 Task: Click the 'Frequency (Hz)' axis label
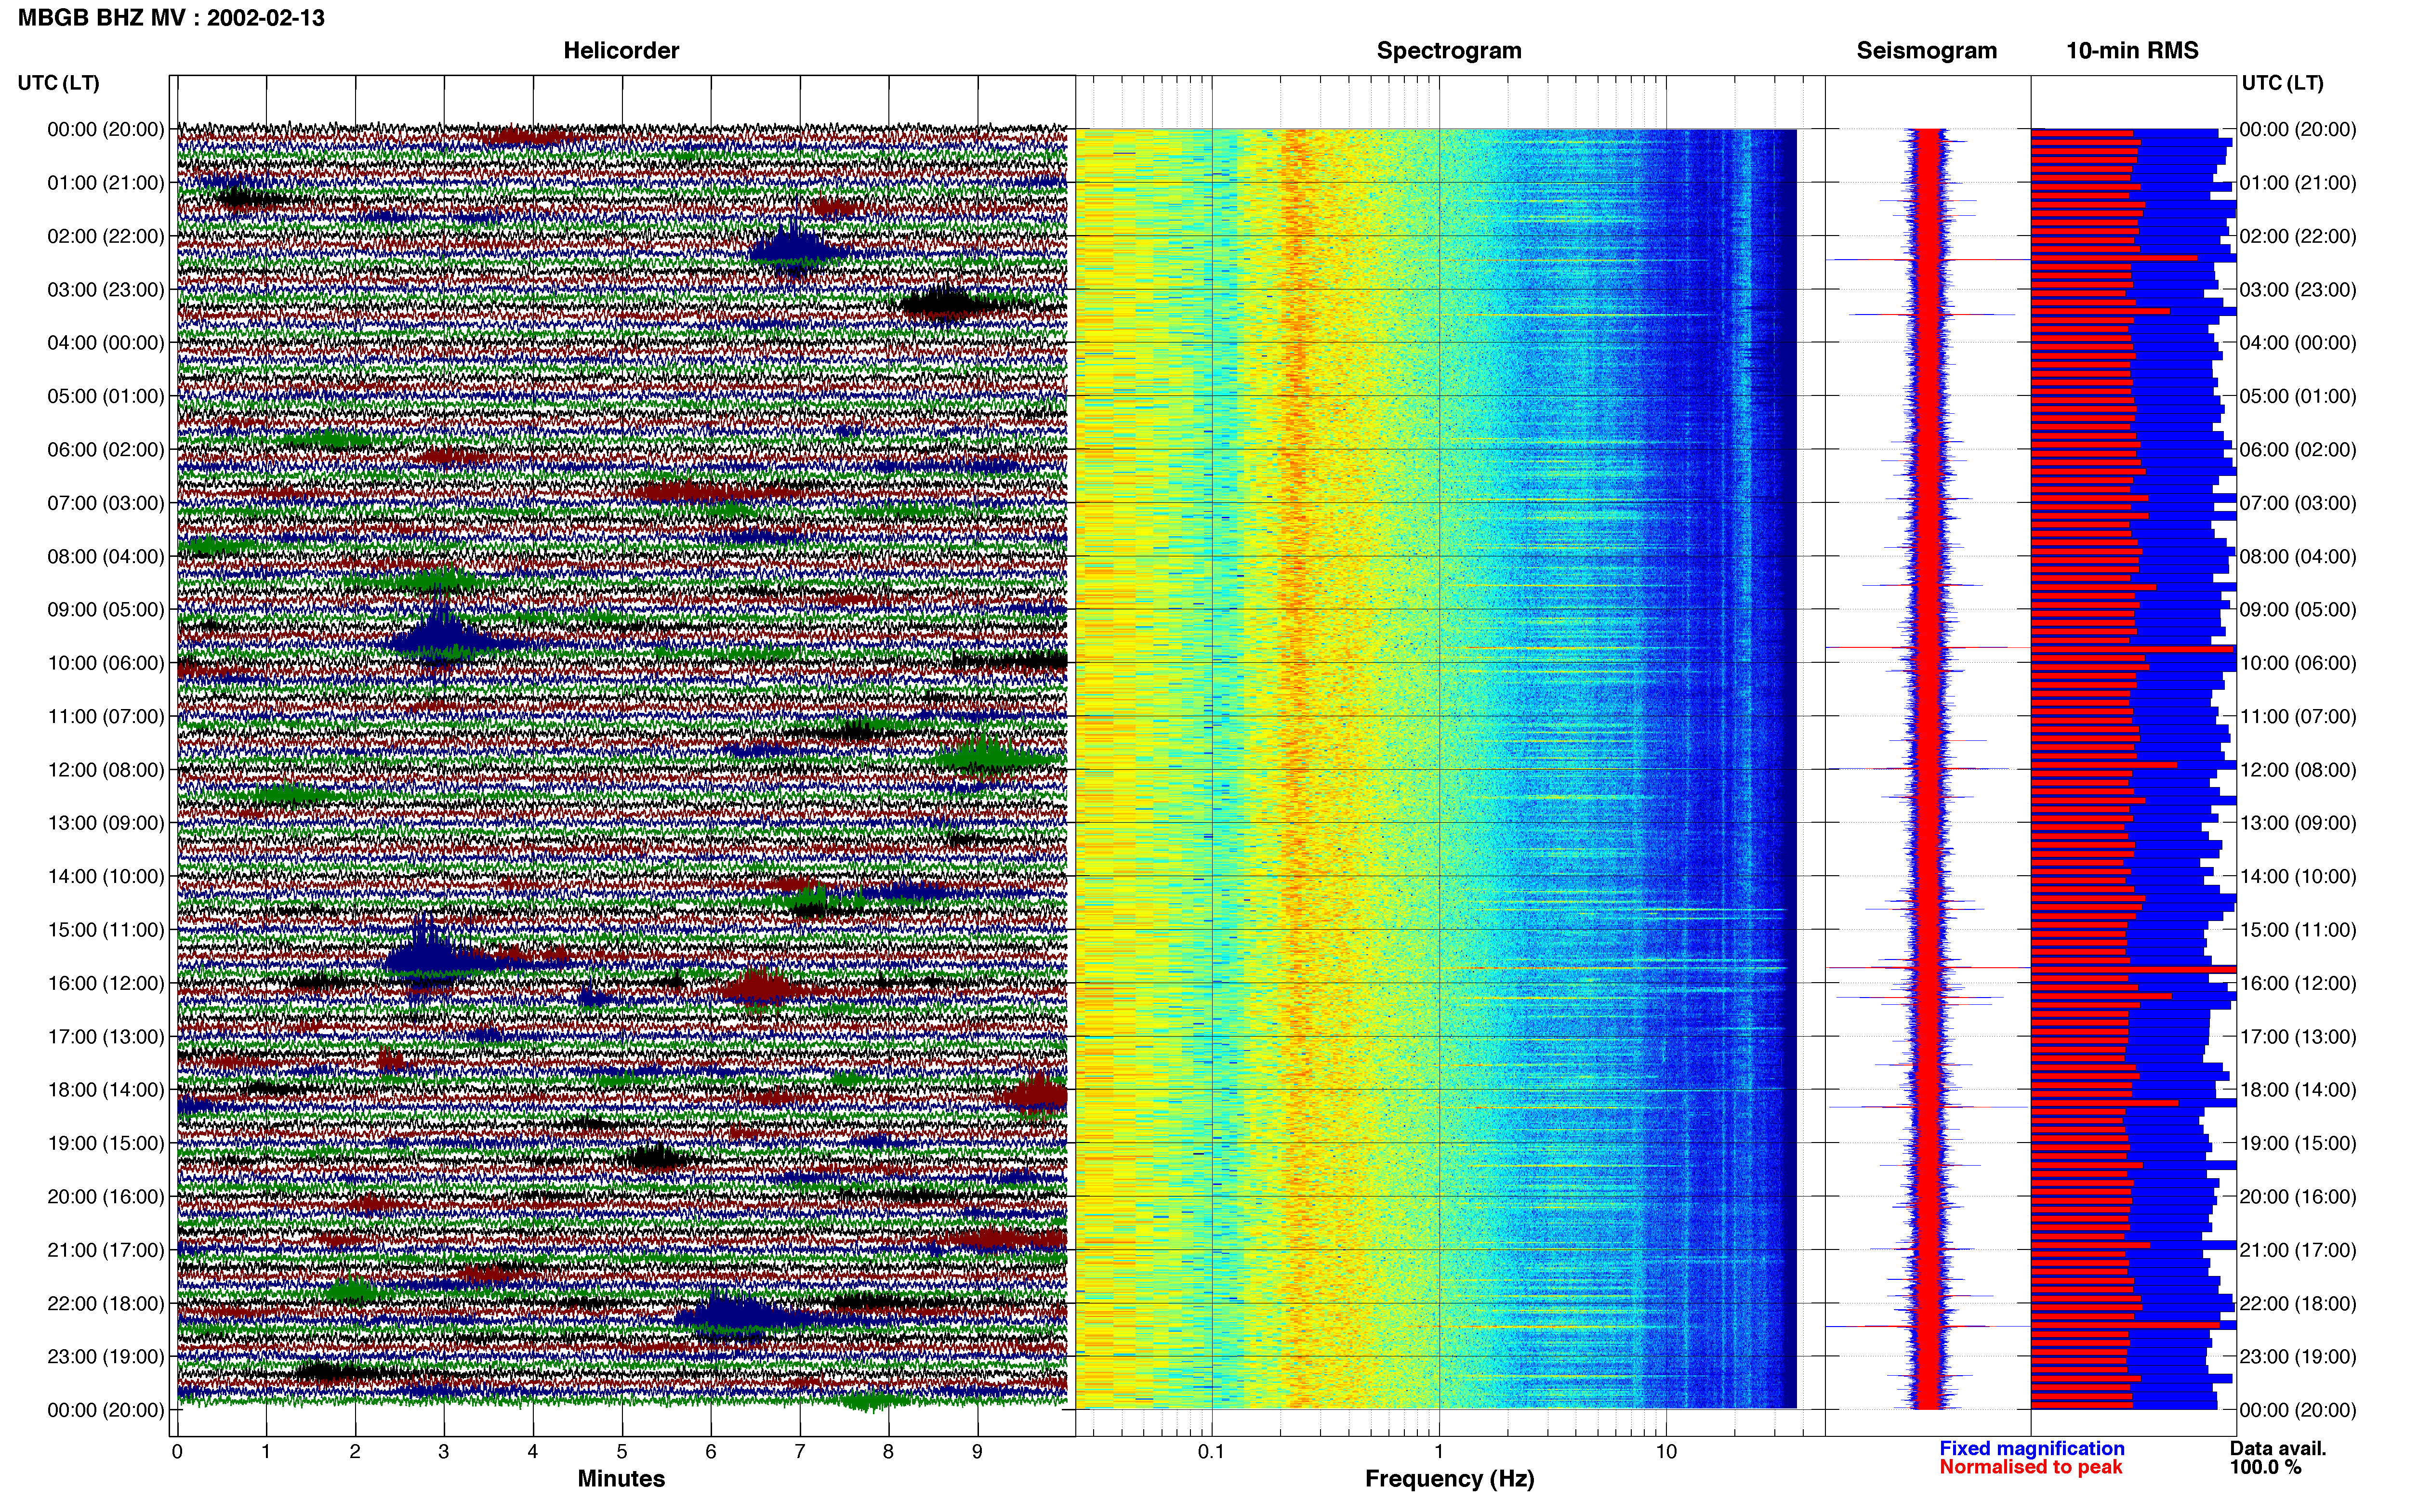point(1449,1479)
